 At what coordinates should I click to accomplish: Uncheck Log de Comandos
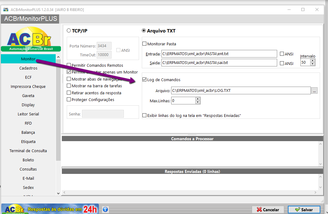[x=144, y=80]
